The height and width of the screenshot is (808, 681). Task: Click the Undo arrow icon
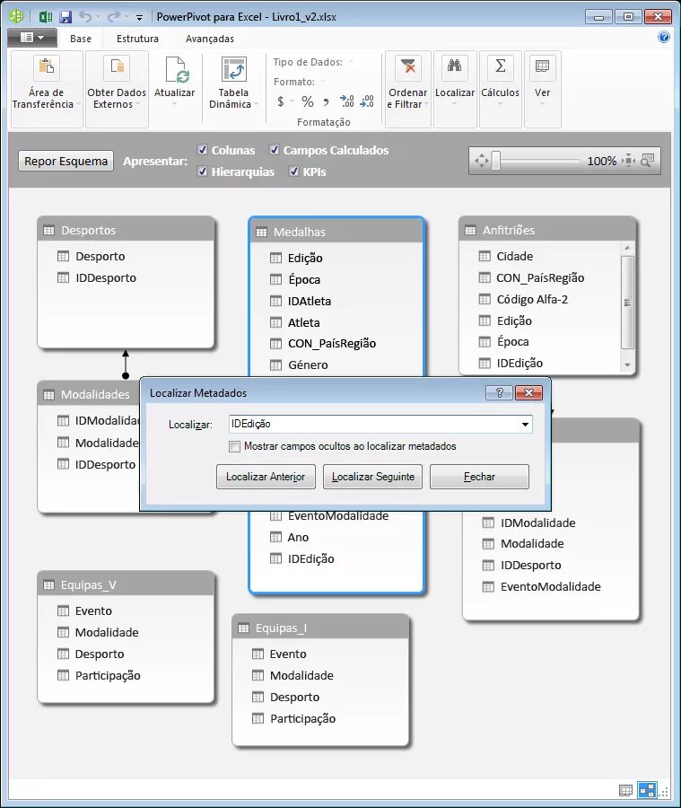tap(85, 17)
